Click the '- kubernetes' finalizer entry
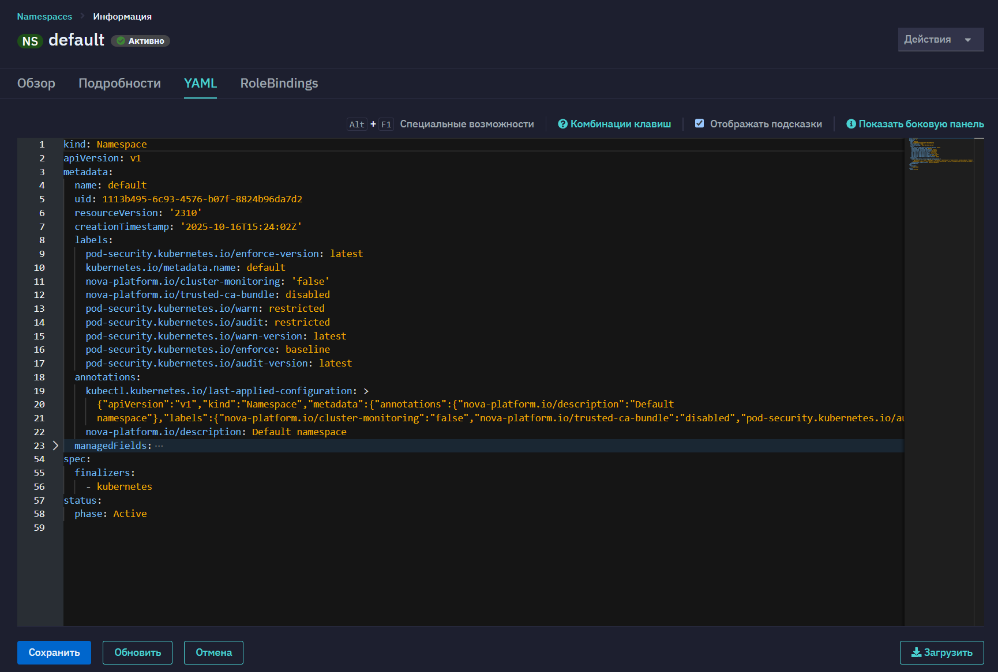 119,486
